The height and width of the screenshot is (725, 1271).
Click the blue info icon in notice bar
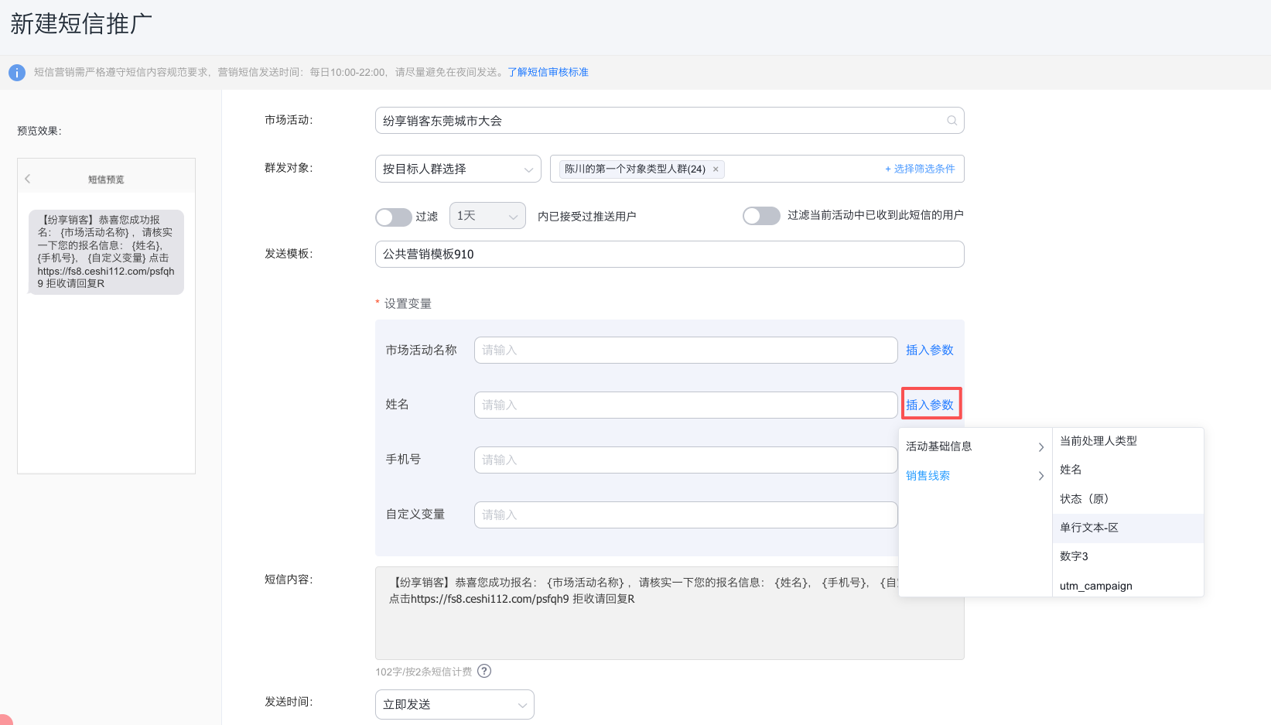pos(16,73)
